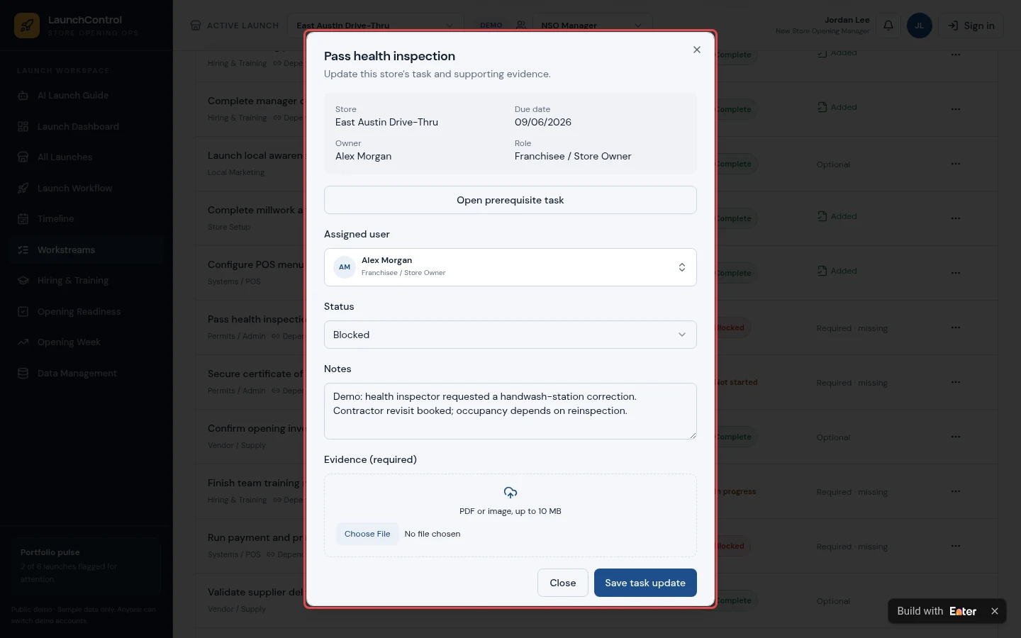The image size is (1021, 638).
Task: Open more options for Configure POS menu row
Action: [956, 273]
